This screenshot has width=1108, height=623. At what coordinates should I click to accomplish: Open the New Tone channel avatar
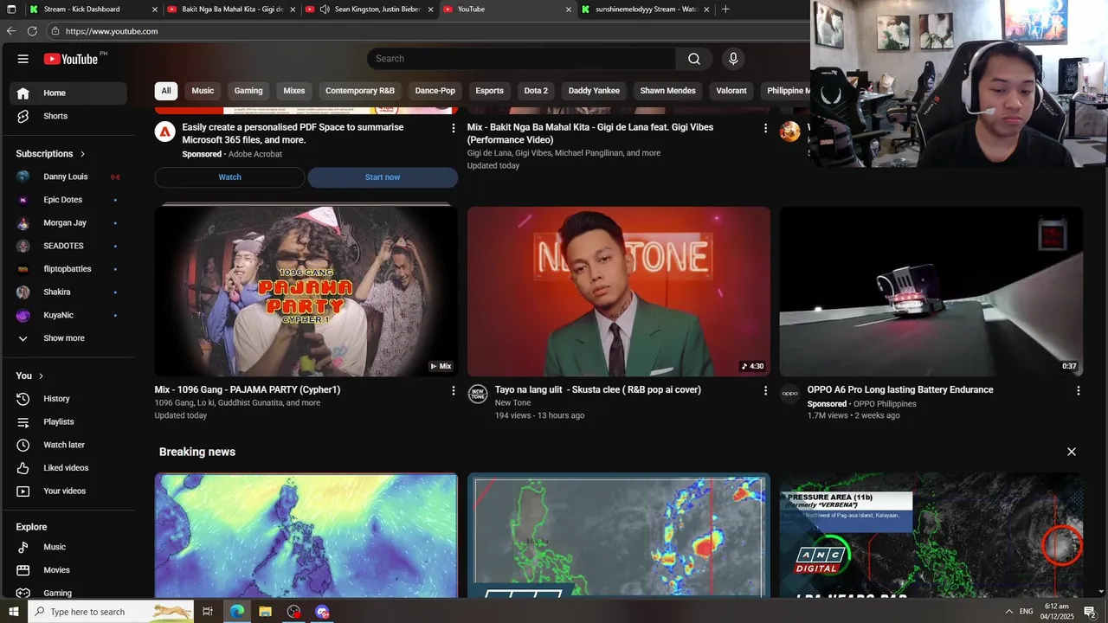tap(478, 394)
